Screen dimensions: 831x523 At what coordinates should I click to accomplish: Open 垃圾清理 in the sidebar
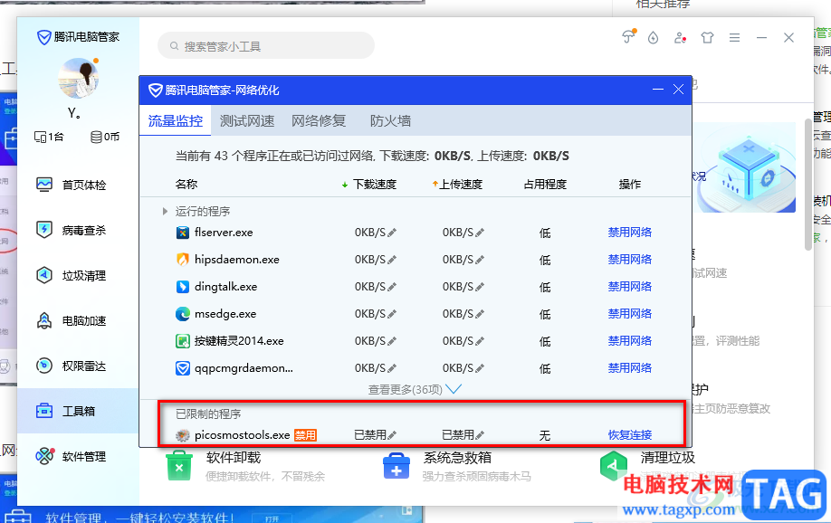71,276
